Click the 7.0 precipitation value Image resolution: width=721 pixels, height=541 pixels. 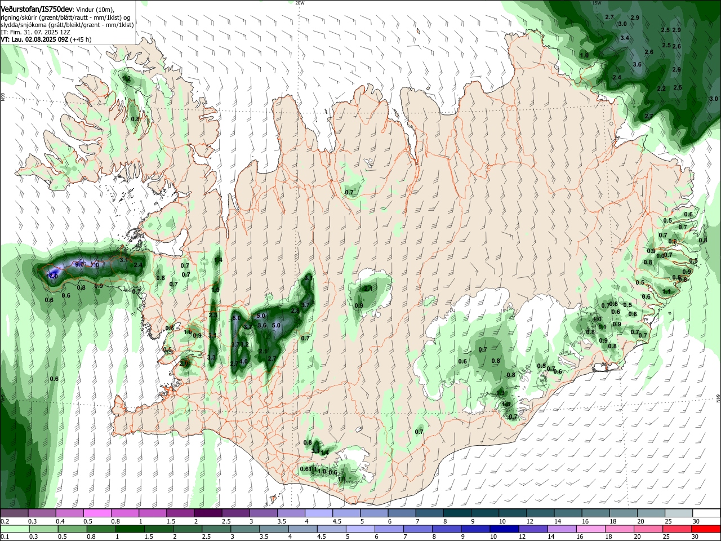[x=95, y=265]
